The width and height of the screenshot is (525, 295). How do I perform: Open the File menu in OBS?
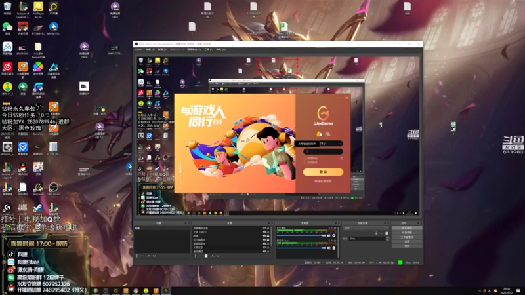point(138,50)
